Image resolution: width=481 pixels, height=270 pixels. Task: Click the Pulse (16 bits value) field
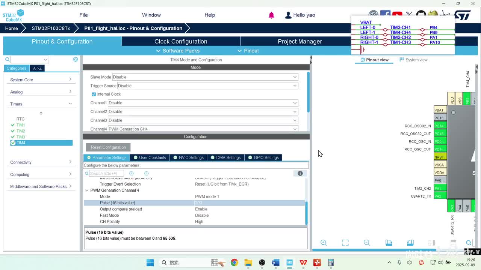(194, 203)
